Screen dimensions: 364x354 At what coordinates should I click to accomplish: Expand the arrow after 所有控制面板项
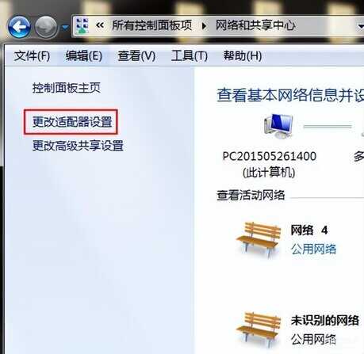tap(204, 26)
